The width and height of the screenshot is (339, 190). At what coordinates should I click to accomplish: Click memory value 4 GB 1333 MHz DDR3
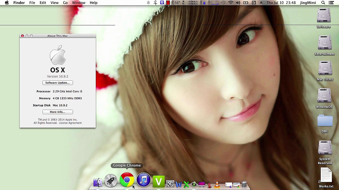point(67,98)
